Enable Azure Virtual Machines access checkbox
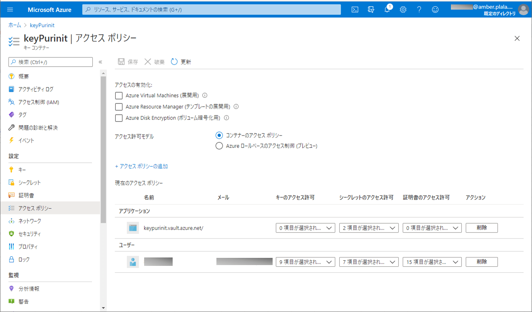The width and height of the screenshot is (532, 312). pos(118,95)
